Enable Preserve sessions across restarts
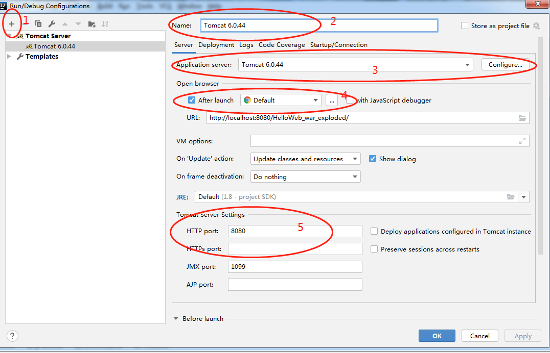 tap(374, 249)
